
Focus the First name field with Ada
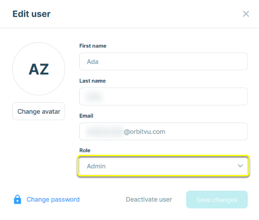point(164,62)
